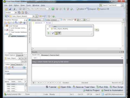Toggle AutoCommit ON in the status bar

pos(13,94)
